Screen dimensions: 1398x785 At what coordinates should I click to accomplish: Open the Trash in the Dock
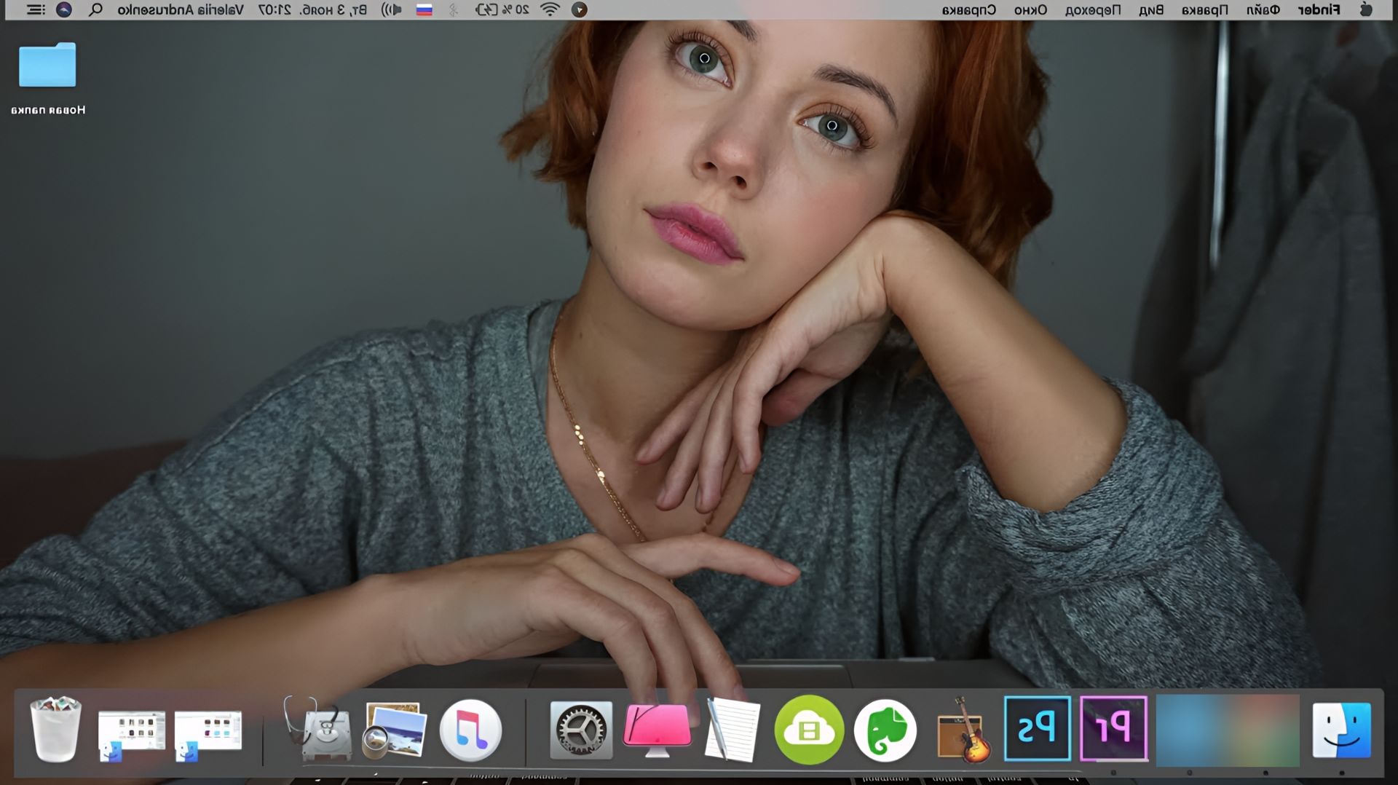coord(55,729)
